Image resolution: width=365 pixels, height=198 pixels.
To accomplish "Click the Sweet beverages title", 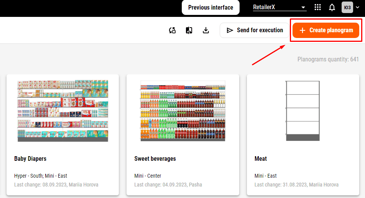I will point(155,158).
